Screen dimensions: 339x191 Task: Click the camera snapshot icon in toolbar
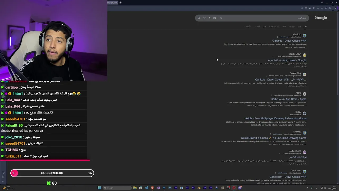[306, 8]
